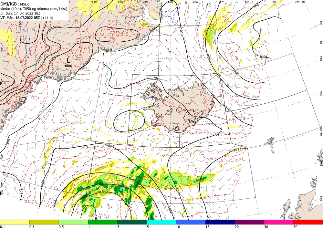Viewport: 323px width, 229px height.
Task: Click the red 50+ mm legend swatch
Action: pos(308,222)
